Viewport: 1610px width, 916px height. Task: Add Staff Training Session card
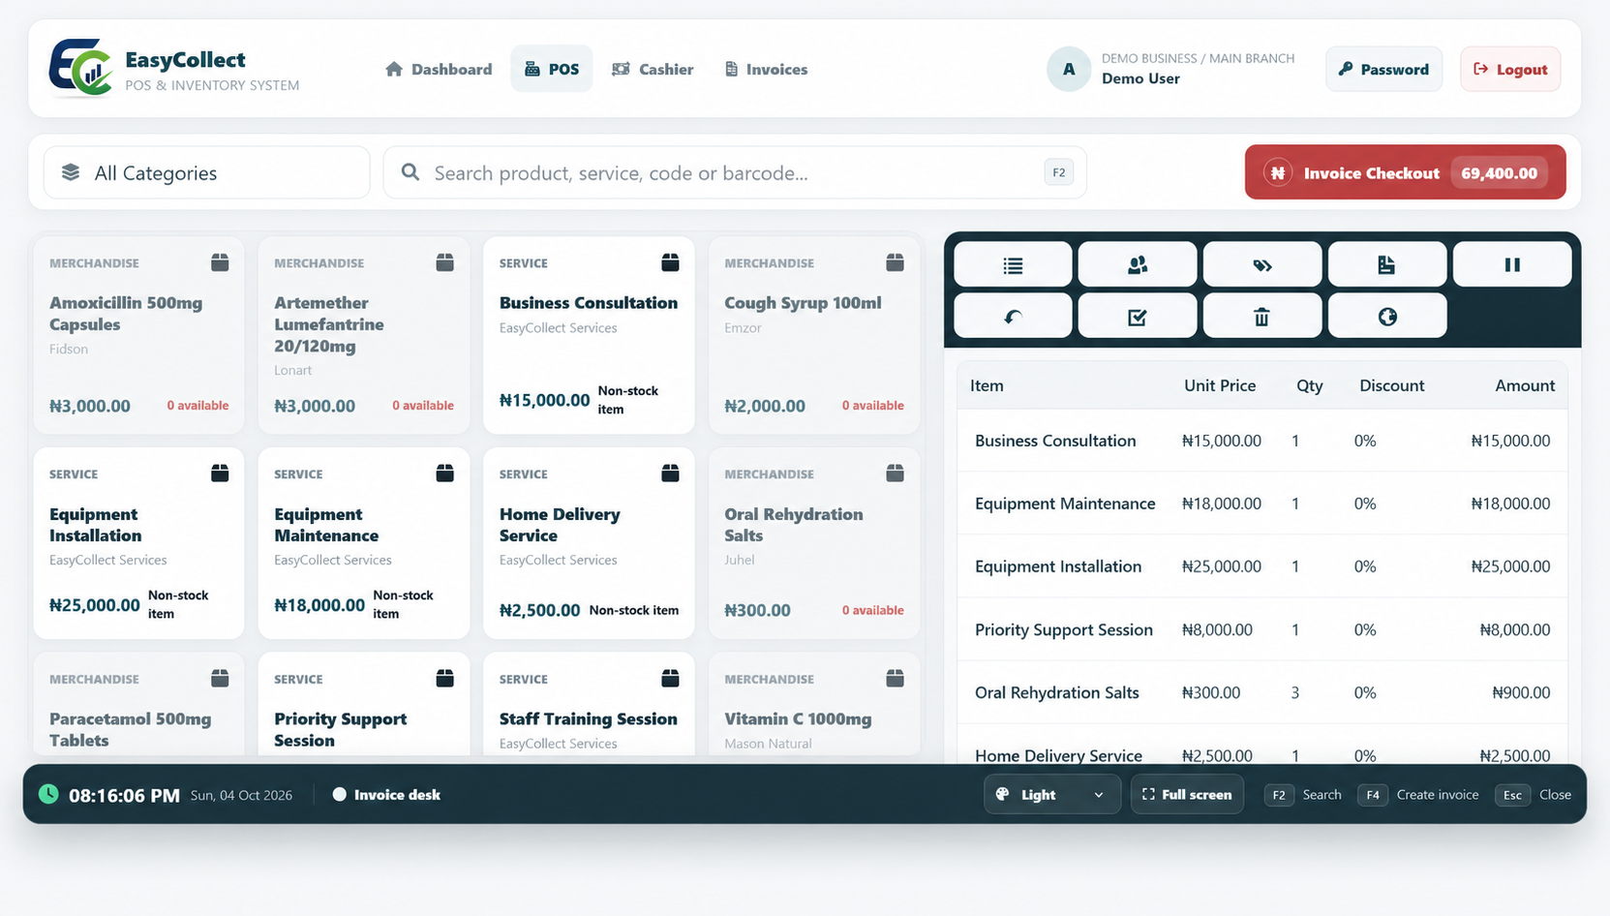tap(589, 704)
